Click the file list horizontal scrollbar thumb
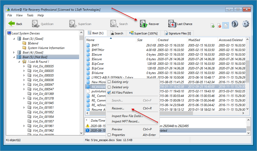This screenshot has width=257, height=151. (141, 113)
